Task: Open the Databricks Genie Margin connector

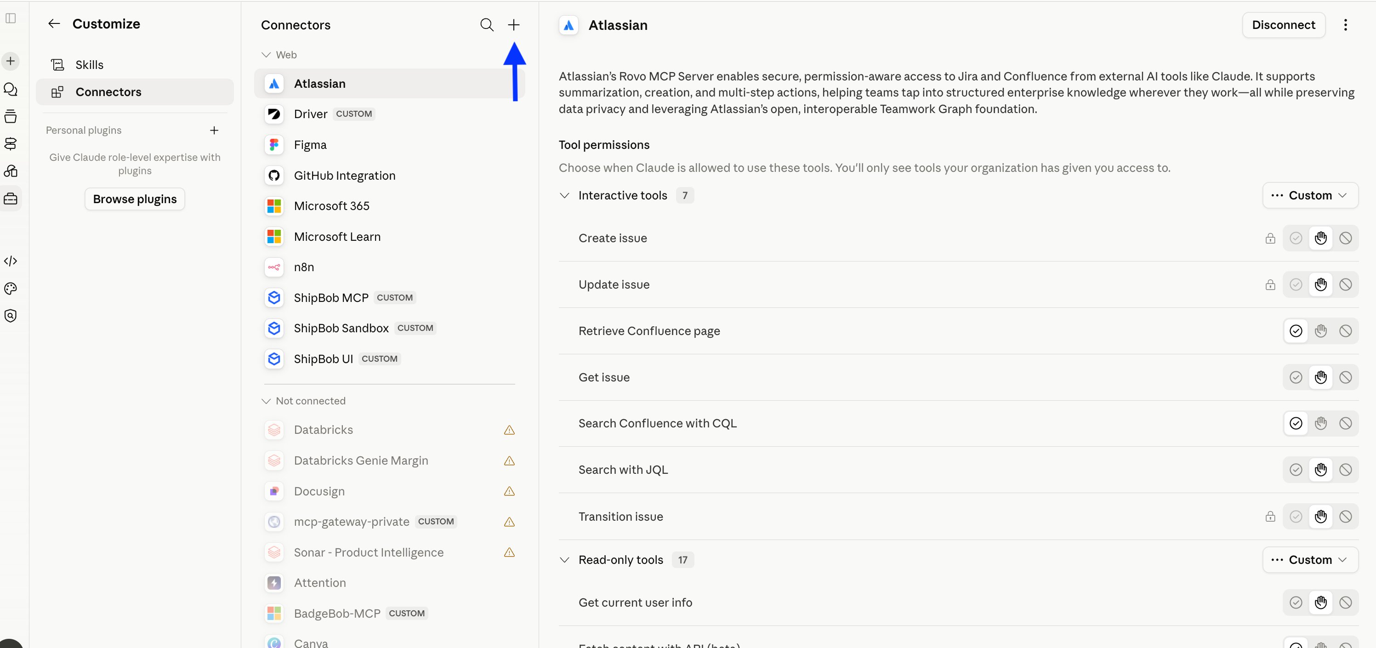Action: pyautogui.click(x=389, y=460)
